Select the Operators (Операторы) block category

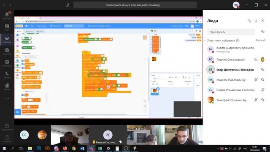click(17, 66)
